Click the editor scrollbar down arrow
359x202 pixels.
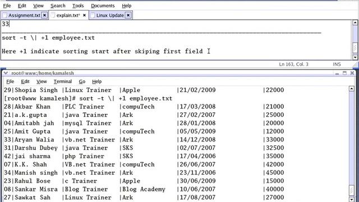click(x=355, y=57)
